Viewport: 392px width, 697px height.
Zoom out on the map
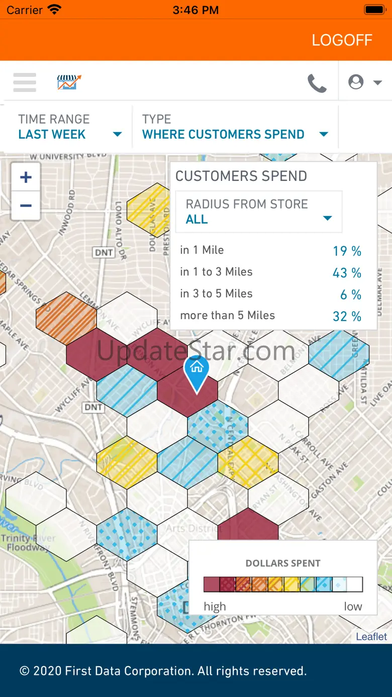coord(26,206)
